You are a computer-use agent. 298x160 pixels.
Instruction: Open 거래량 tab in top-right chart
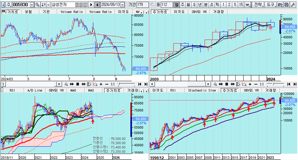(219, 12)
